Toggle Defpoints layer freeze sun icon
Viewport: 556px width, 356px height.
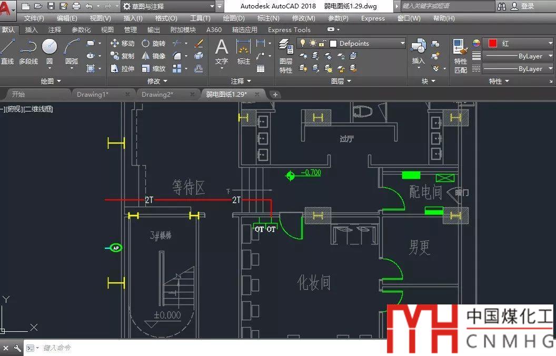click(312, 43)
